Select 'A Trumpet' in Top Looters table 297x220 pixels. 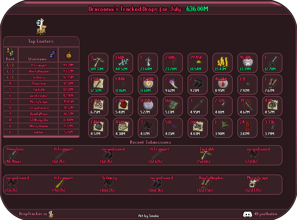pyautogui.click(x=39, y=65)
